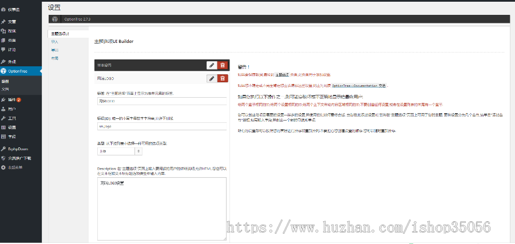Open the 字段 fields grid icon
The image size is (515, 244).
tap(3, 137)
